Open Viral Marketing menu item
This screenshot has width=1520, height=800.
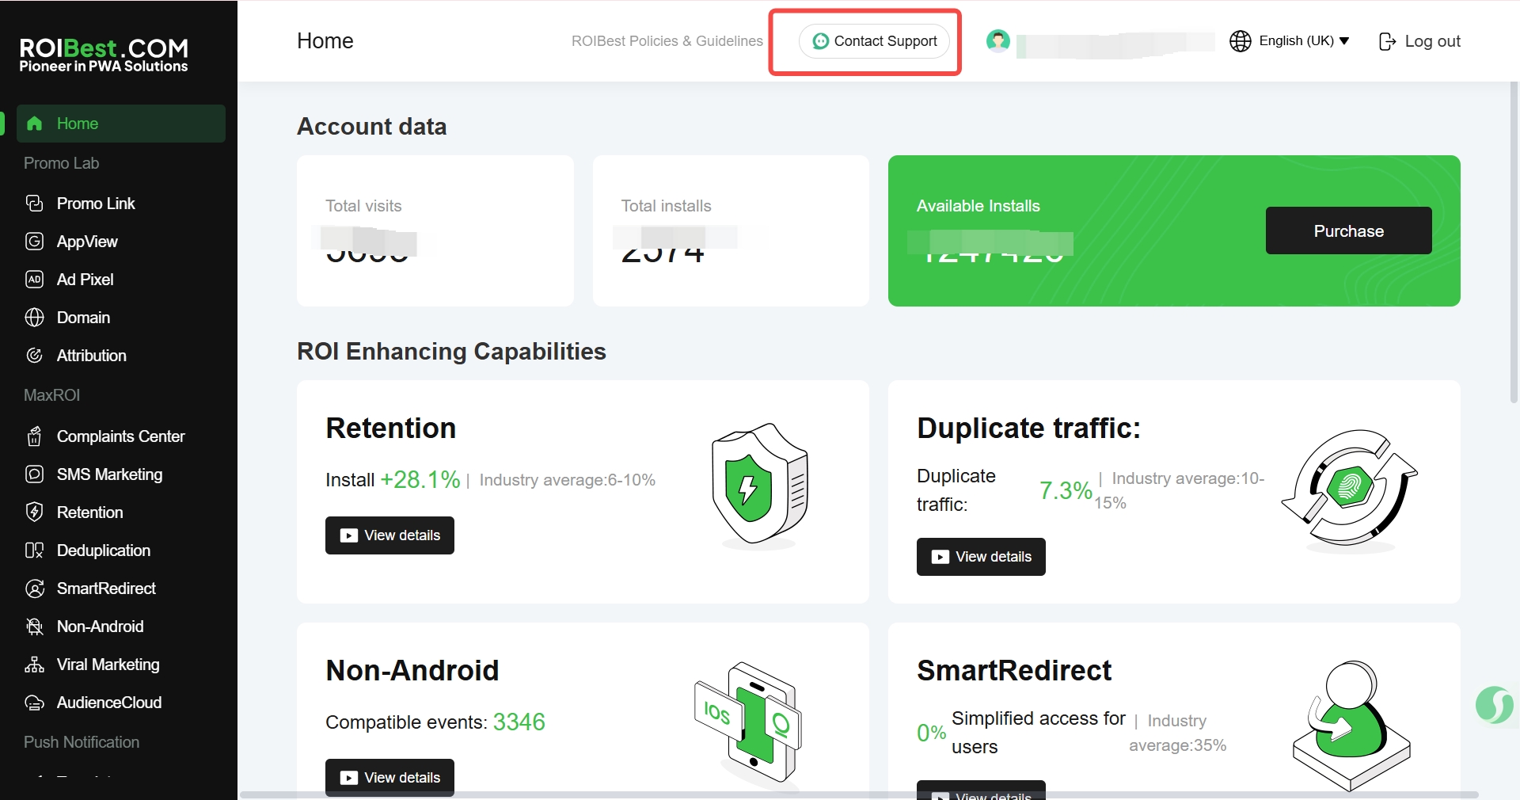tap(108, 665)
